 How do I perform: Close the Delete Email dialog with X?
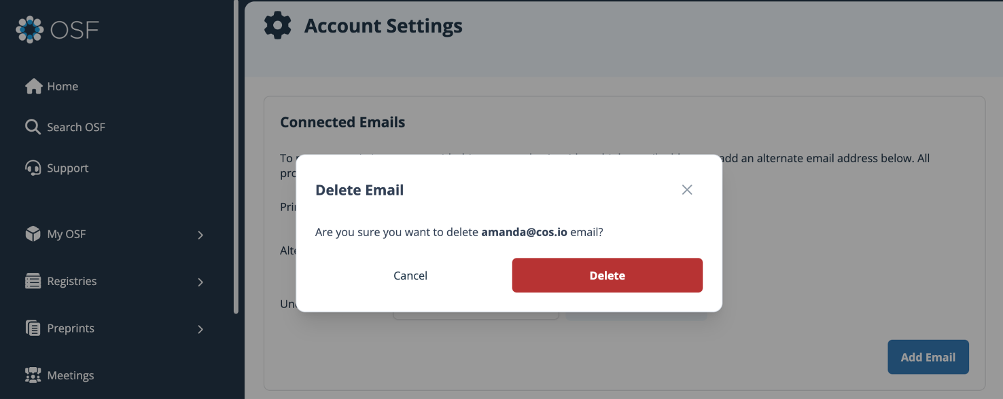(x=687, y=190)
